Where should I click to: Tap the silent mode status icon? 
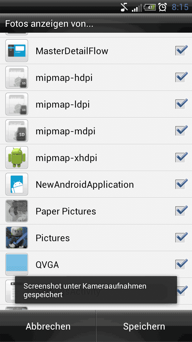[124, 7]
